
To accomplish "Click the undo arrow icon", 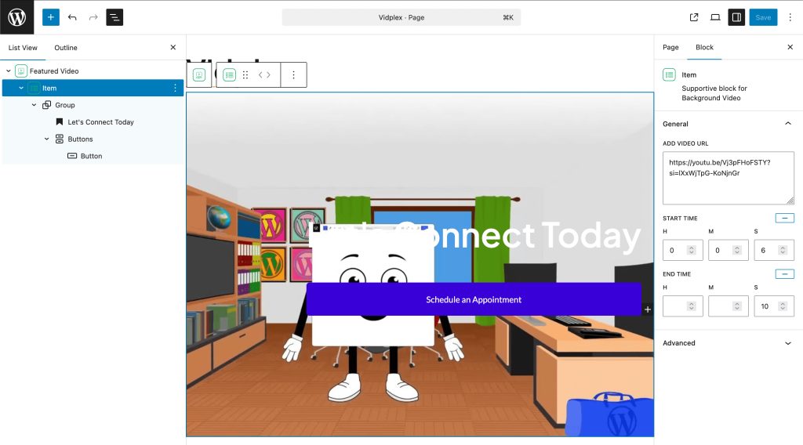I will coord(72,17).
